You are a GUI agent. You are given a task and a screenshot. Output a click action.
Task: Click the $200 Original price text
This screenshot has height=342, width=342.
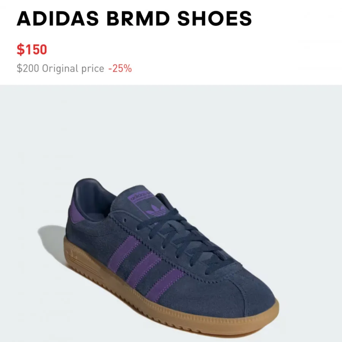point(60,68)
